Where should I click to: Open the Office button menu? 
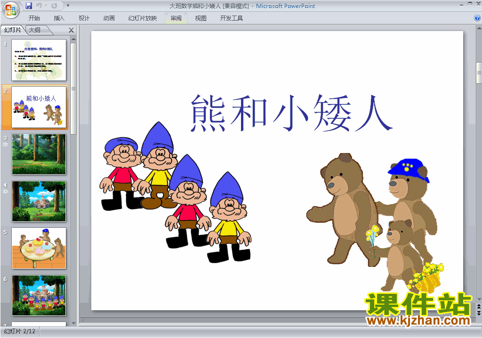coord(11,10)
